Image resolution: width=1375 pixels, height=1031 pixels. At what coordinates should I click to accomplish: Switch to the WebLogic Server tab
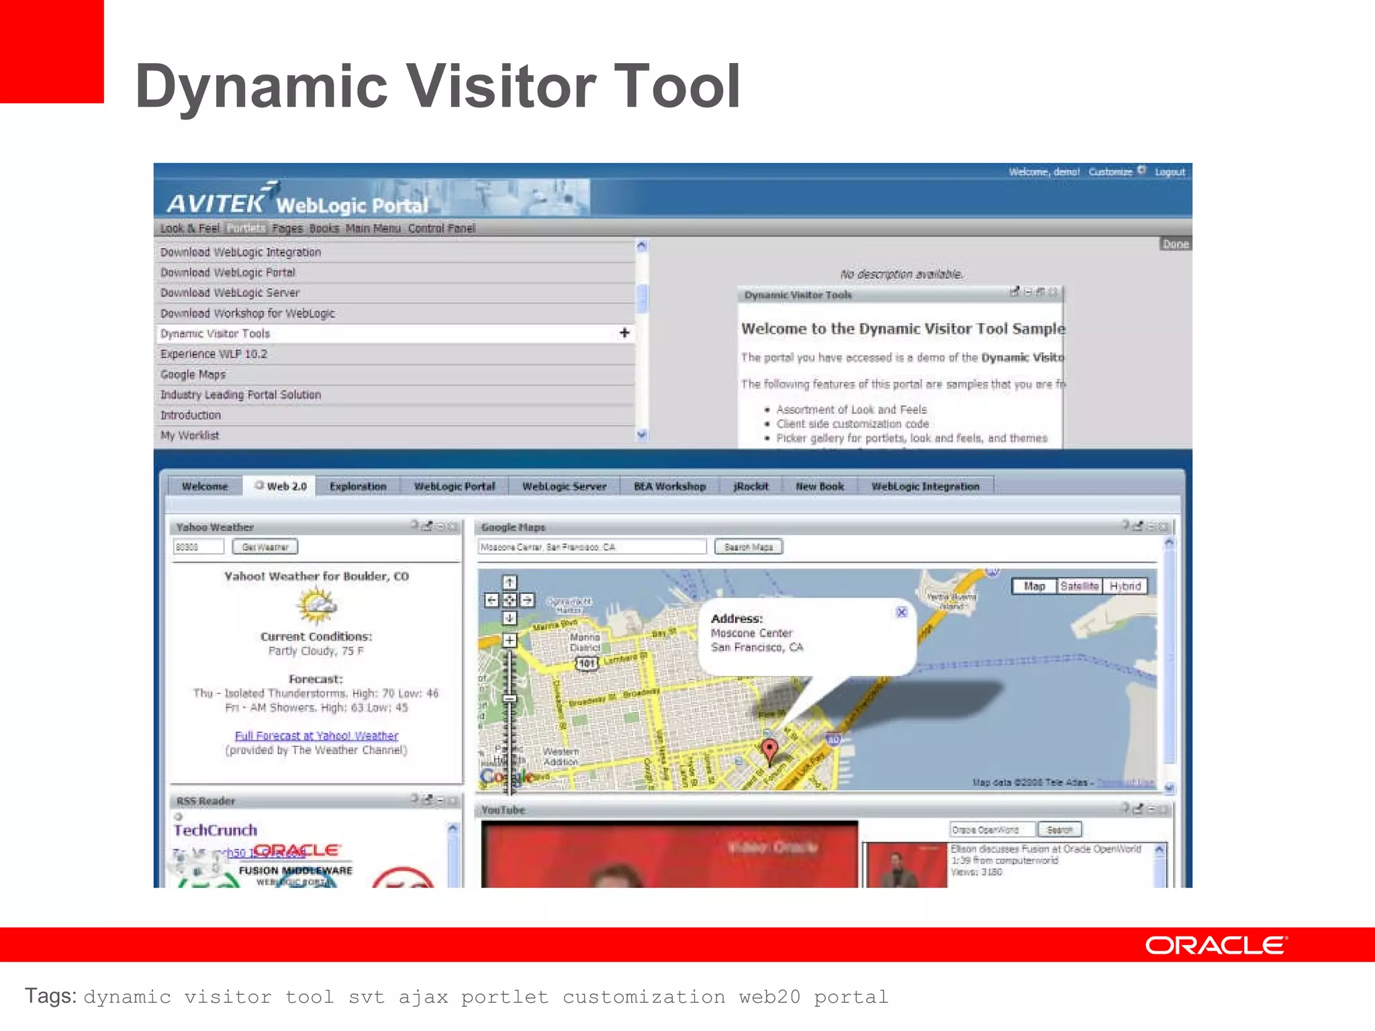[564, 486]
